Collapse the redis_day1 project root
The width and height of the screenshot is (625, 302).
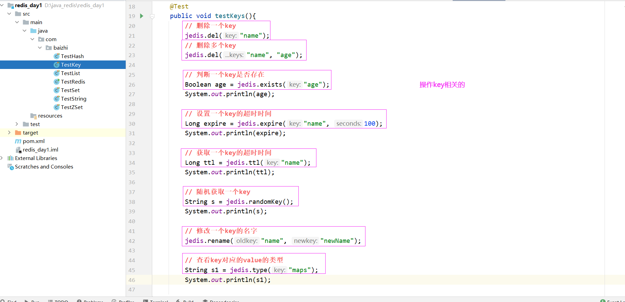click(x=2, y=5)
